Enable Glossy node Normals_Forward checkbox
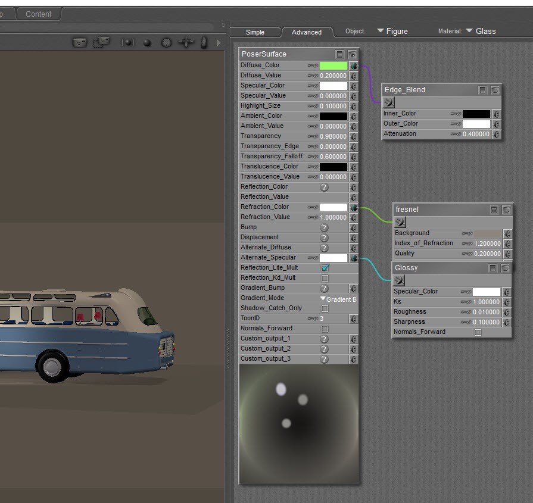The height and width of the screenshot is (503, 533). [x=478, y=332]
